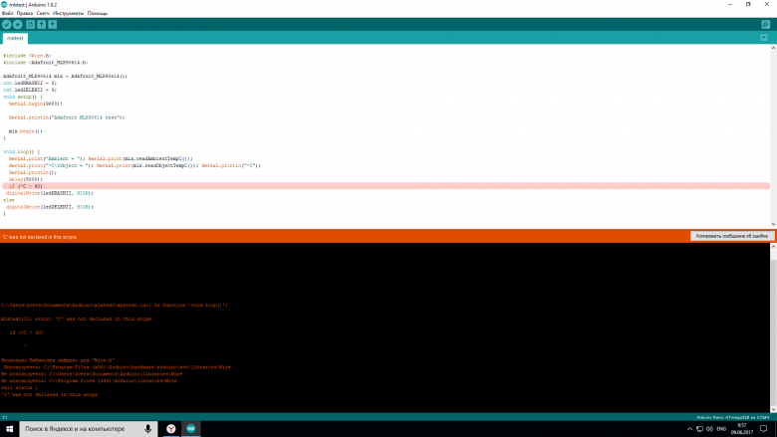Click the 'int ledKRASNII = 8;' line
777x437 pixels.
coord(30,84)
